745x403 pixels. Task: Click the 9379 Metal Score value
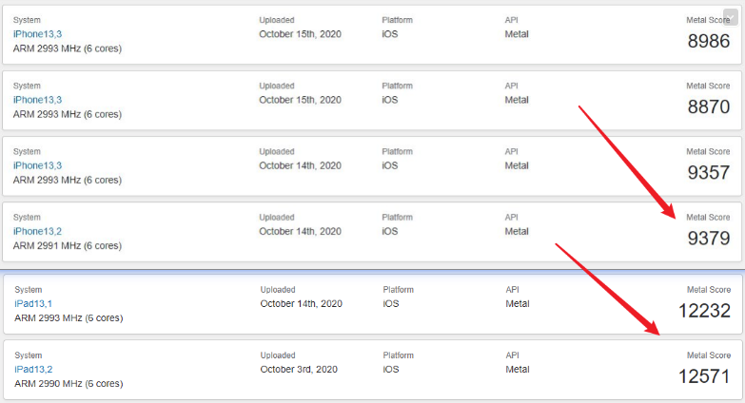point(709,239)
